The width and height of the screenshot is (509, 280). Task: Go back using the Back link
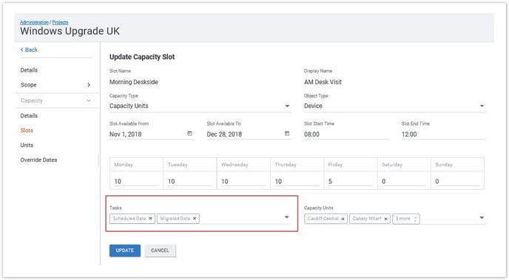pos(29,49)
